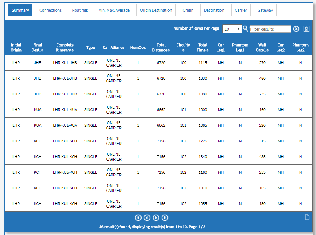
Task: Select the wait gate value 435
Action: (x=262, y=157)
